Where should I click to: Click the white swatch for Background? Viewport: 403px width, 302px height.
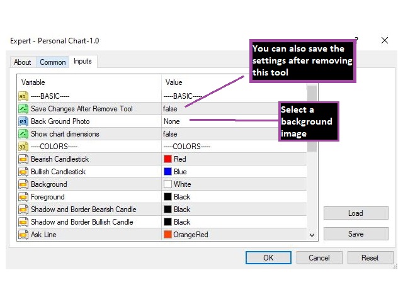click(168, 184)
